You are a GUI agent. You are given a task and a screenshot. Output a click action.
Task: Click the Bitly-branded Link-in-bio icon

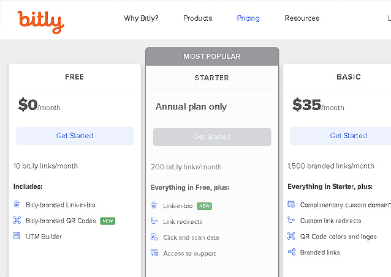17,204
